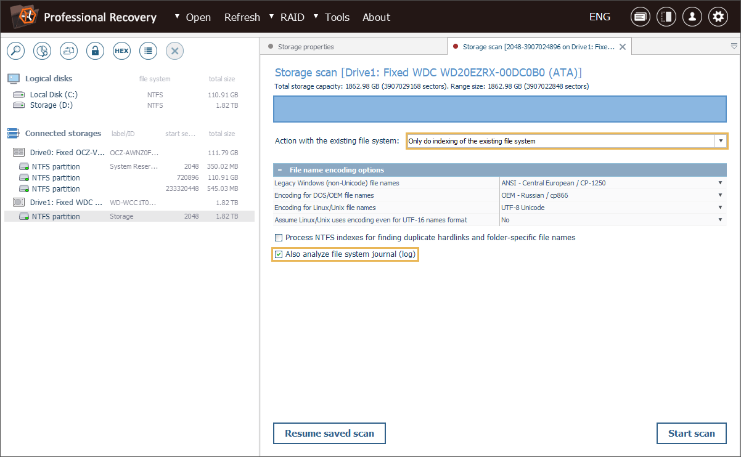Select NTFS partition labeled System Reserved
The image size is (741, 457).
pyautogui.click(x=129, y=167)
